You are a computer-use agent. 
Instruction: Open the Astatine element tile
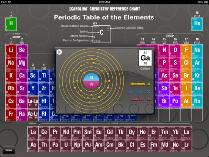click(186, 102)
